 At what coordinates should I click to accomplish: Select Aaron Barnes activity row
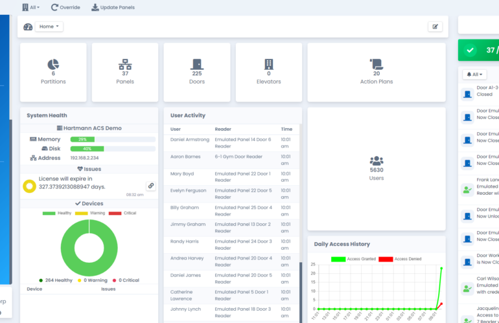[x=231, y=160]
